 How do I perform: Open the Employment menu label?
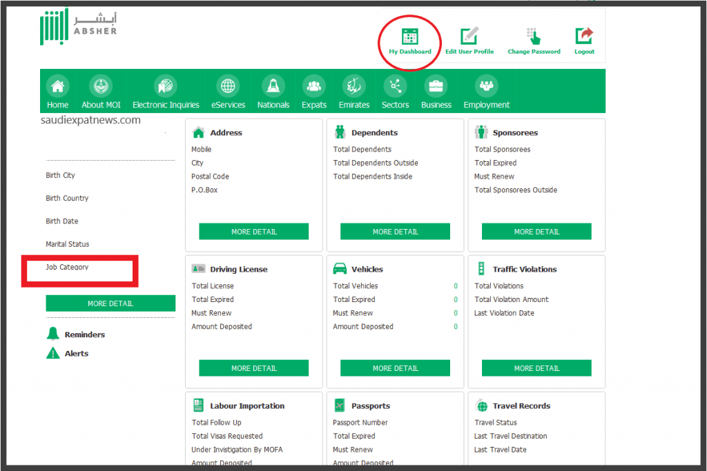487,105
